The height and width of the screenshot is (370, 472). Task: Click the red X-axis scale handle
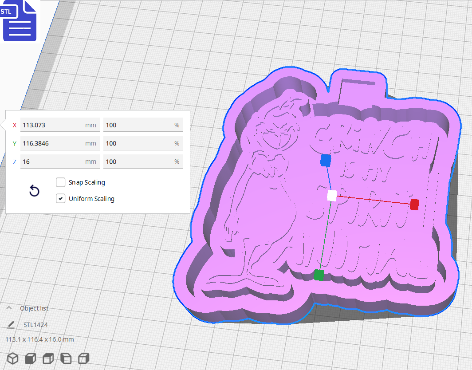[414, 205]
